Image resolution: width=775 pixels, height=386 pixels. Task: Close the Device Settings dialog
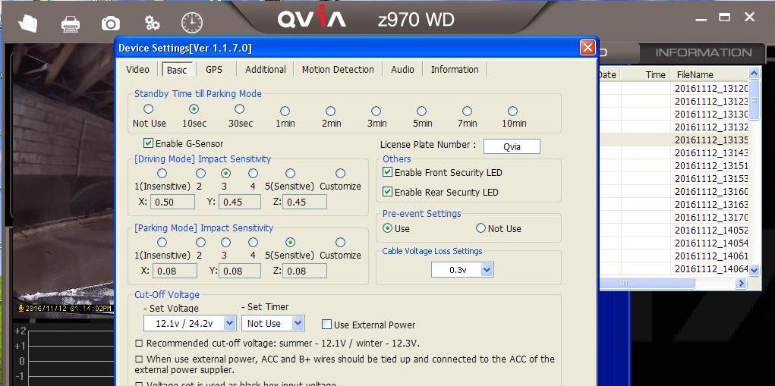pos(588,47)
